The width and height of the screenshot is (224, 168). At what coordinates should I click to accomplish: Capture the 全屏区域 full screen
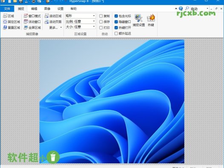(x=32, y=27)
